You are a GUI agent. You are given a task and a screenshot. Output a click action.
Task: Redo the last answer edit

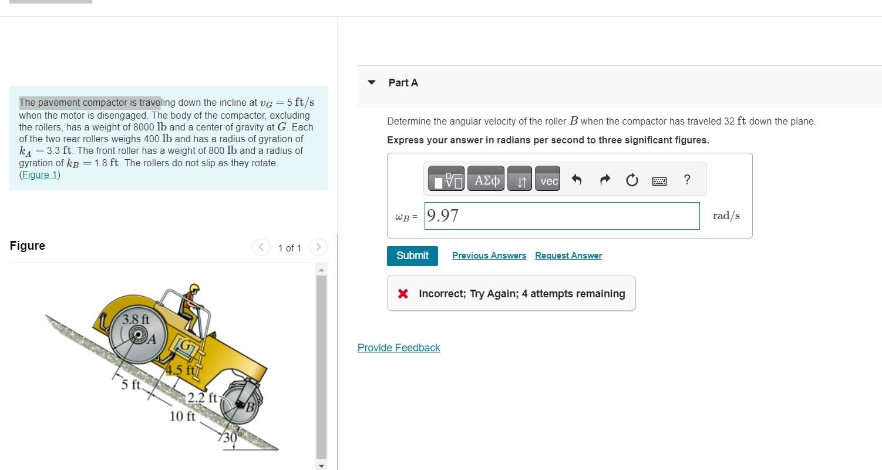pos(605,179)
